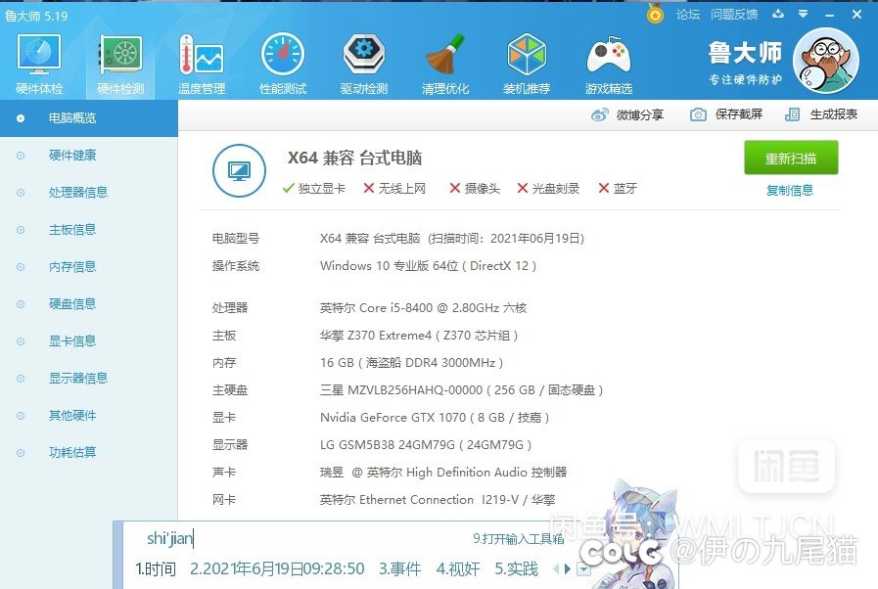Screen dimensions: 878x589
Task: Click the 华擎 Z370 Extreme4 motherboard value
Action: [x=419, y=336]
